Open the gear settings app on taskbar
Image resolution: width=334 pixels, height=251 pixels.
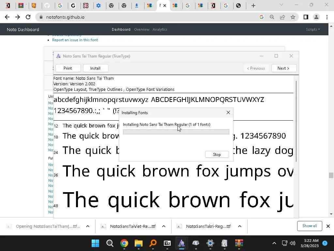tap(210, 243)
